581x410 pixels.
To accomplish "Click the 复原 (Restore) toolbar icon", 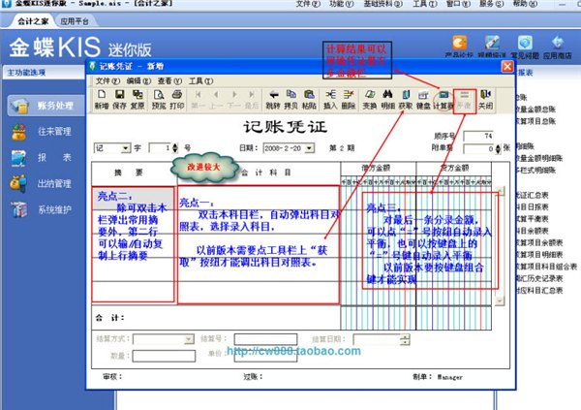I will 138,100.
